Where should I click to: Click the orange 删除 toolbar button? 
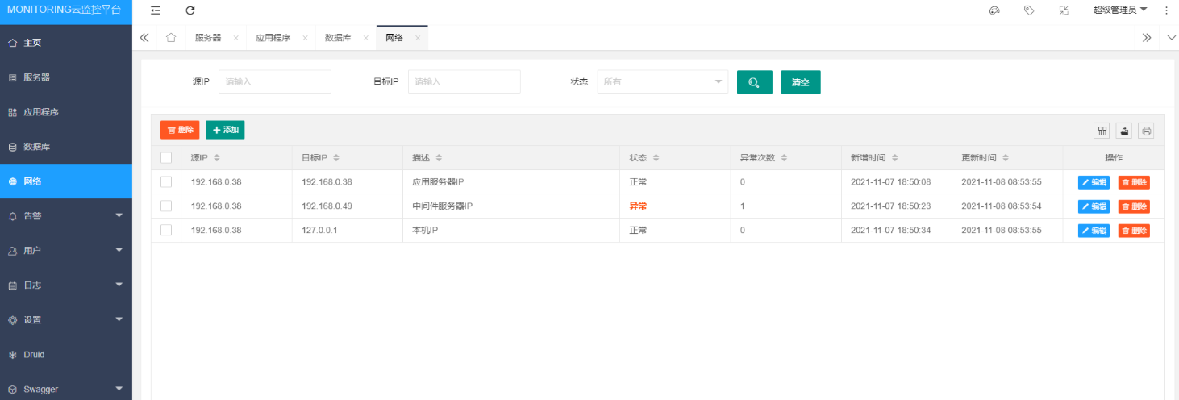[x=180, y=130]
